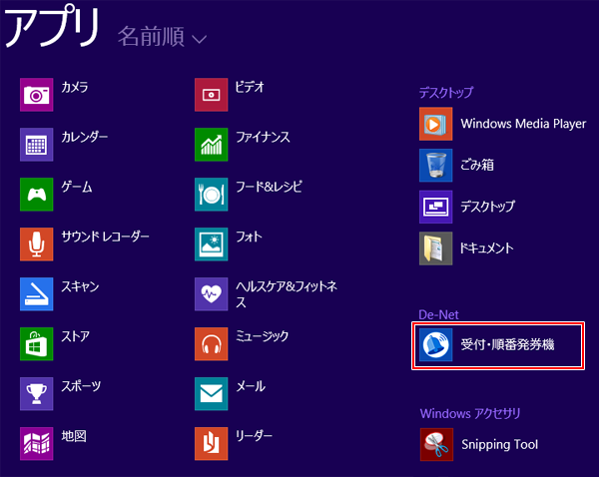The width and height of the screenshot is (599, 477).
Task: Click the フォト text label
Action: point(249,237)
